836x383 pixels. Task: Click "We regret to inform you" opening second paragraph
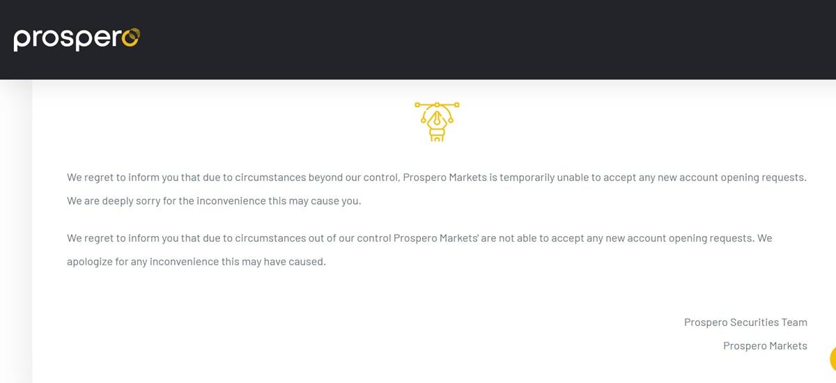tap(123, 238)
